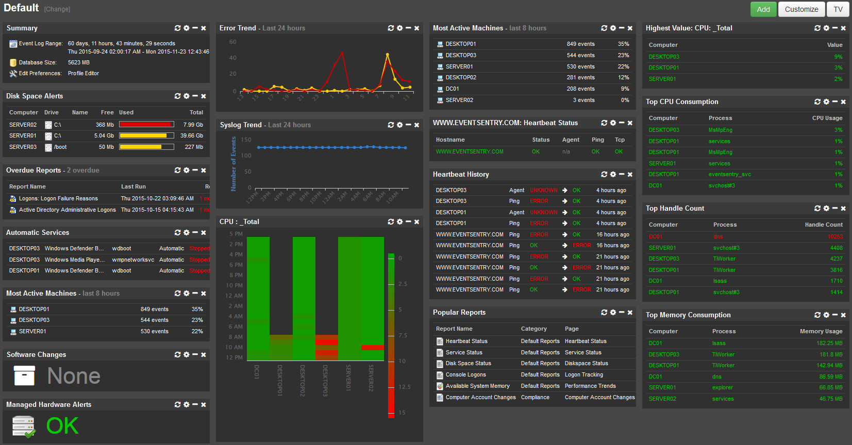Viewport: 852px width, 445px height.
Task: Refresh the Syslog Trend widget
Action: pyautogui.click(x=391, y=125)
